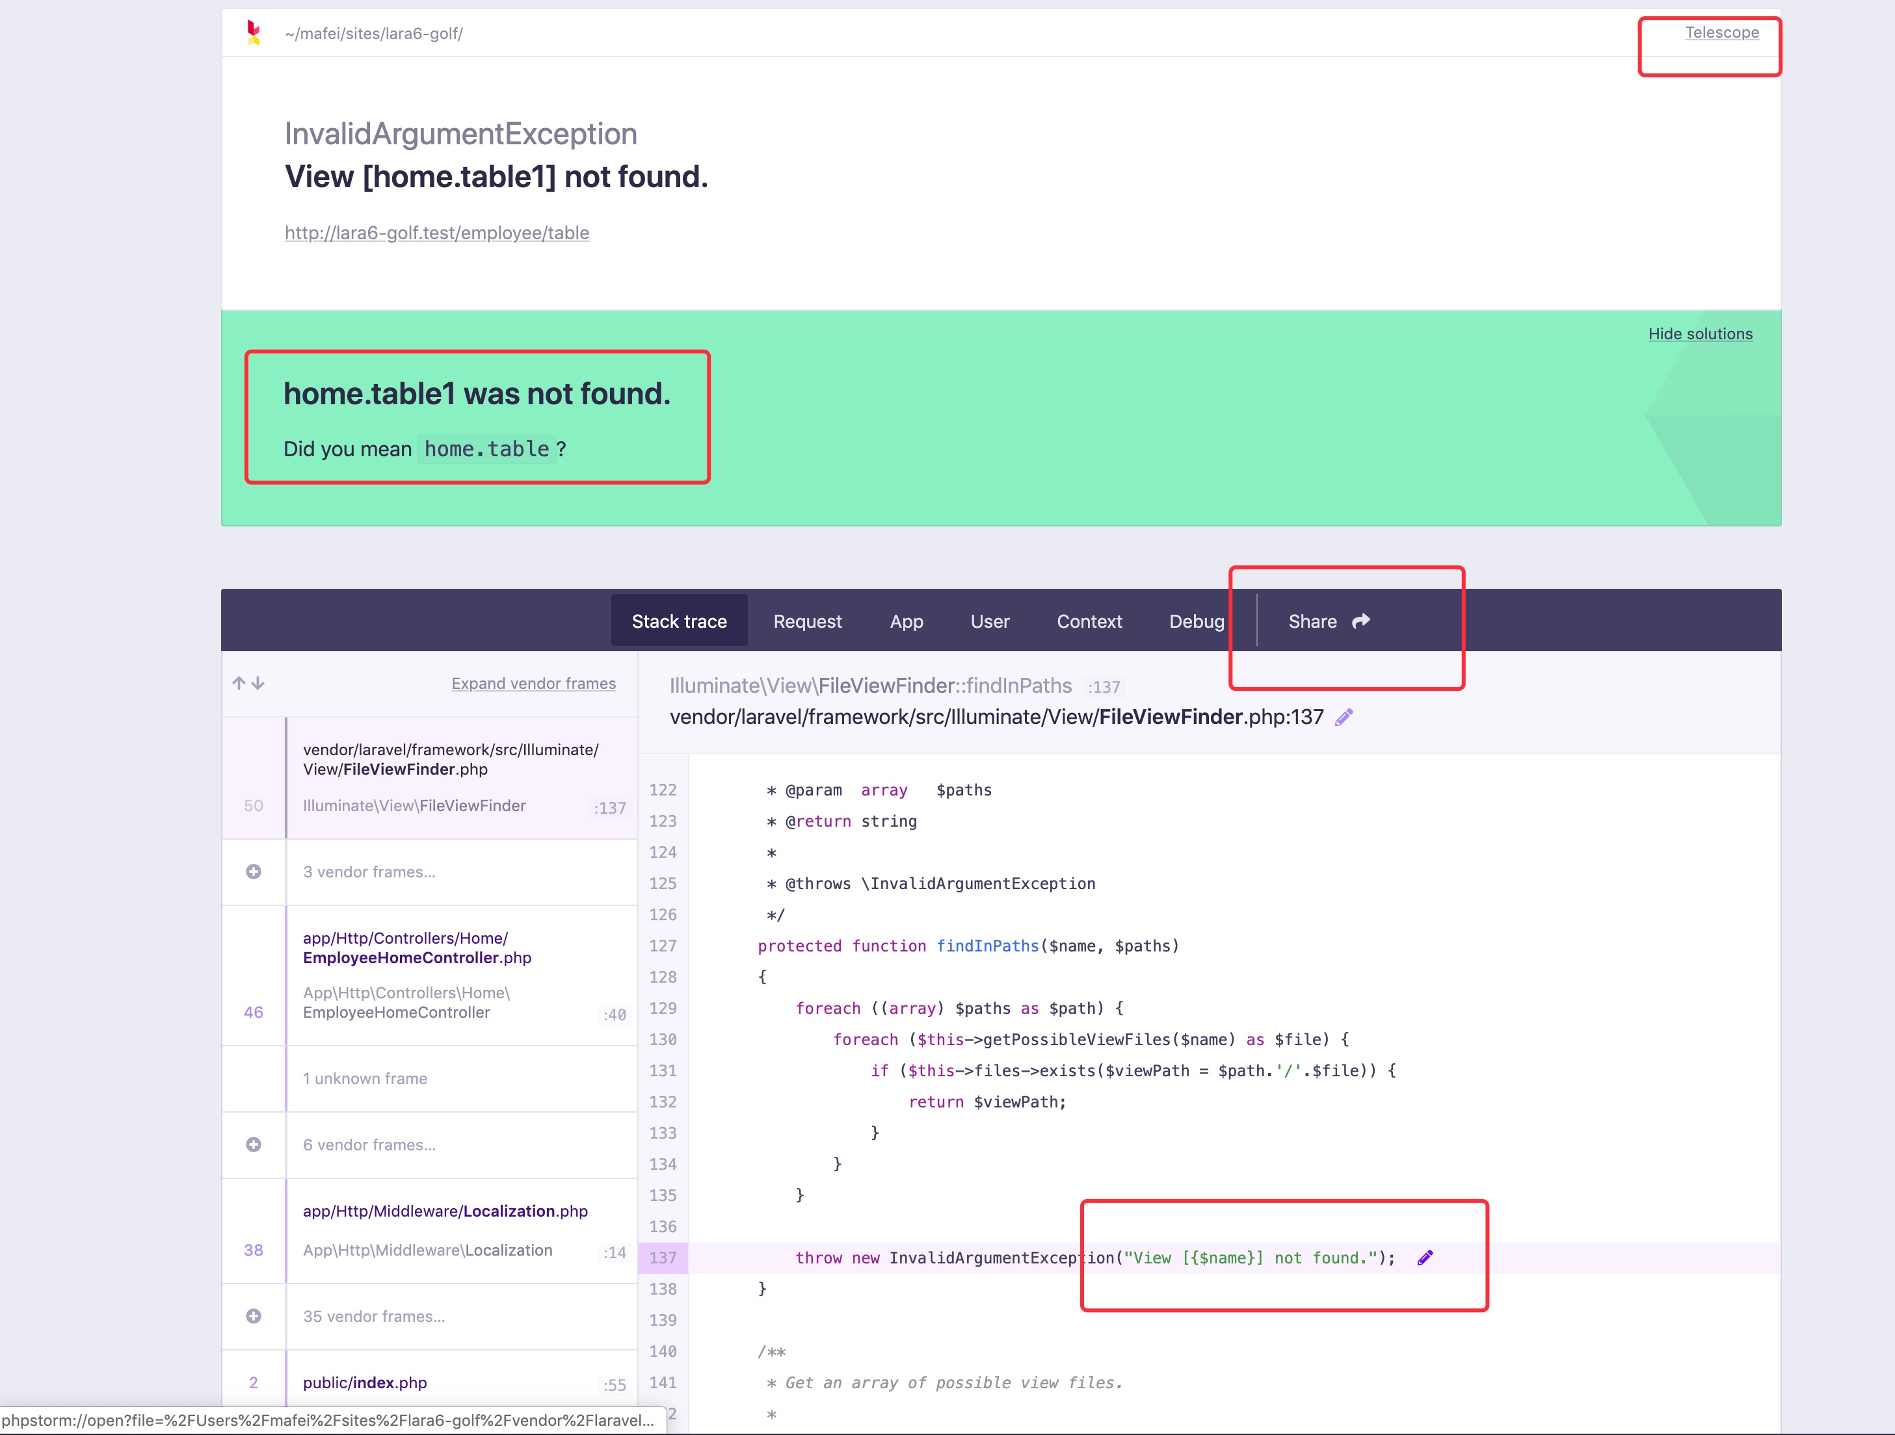Click edit pencil icon on line 137

click(x=1425, y=1258)
